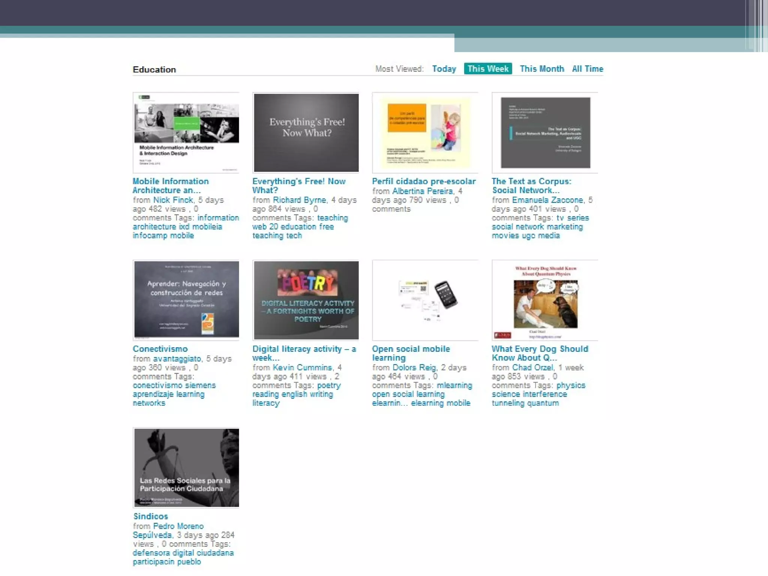Screen dimensions: 768x576
Task: Open The Text as Corpus thumbnail
Action: click(545, 132)
